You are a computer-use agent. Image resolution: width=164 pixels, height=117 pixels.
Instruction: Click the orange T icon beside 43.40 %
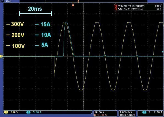pyautogui.click(x=95, y=115)
